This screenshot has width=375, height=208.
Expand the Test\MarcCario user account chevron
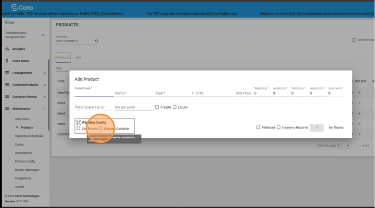[43, 35]
